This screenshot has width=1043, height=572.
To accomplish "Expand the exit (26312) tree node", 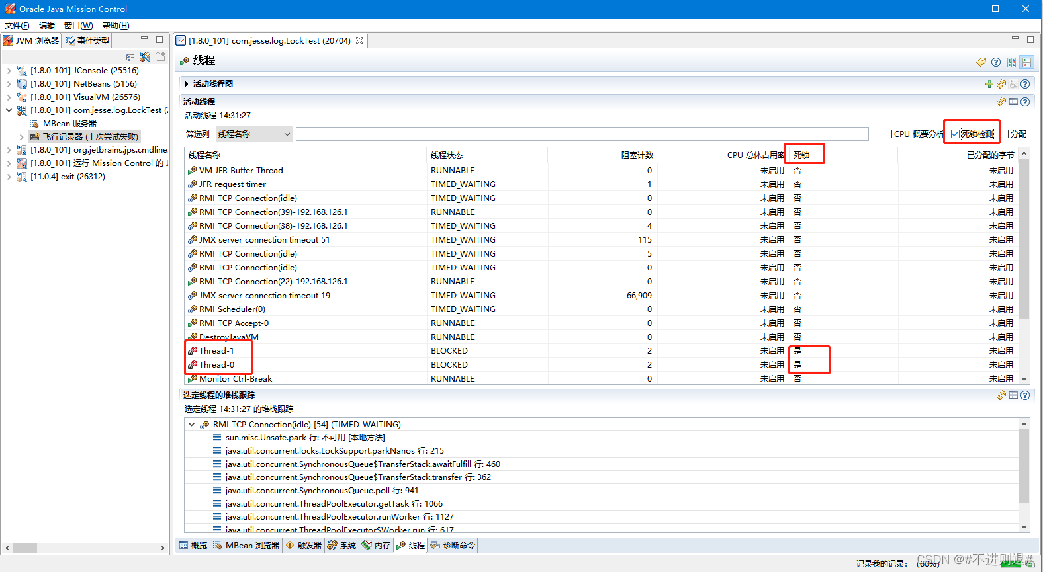I will point(9,177).
